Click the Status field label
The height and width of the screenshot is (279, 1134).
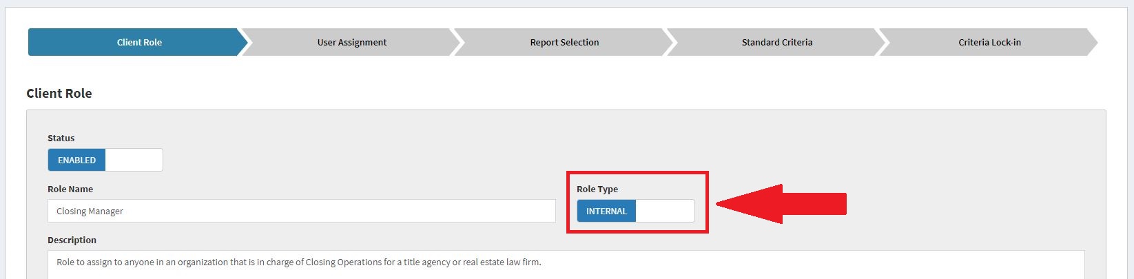coord(61,138)
